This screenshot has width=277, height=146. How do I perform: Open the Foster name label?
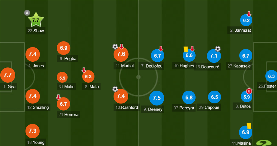click(x=267, y=86)
